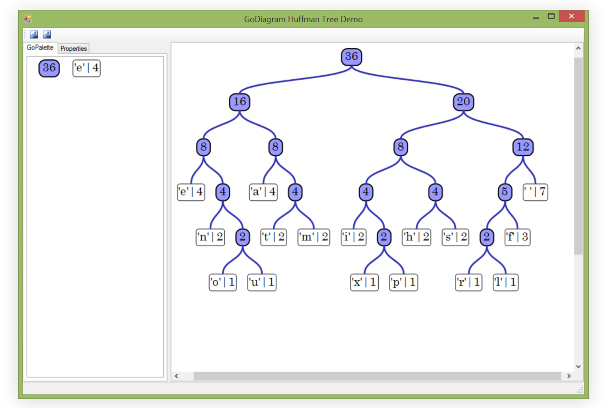Select the 'x'|1 leaf node
The width and height of the screenshot is (607, 408).
click(x=364, y=282)
